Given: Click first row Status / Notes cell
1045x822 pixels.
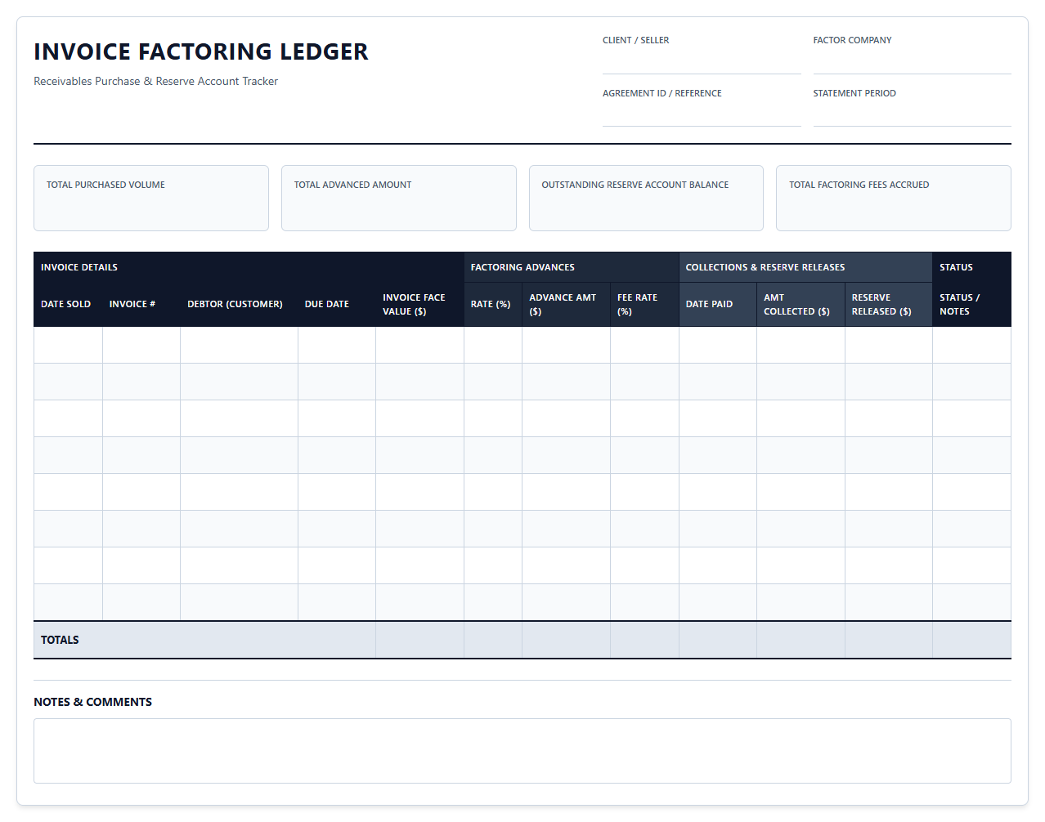Looking at the screenshot, I should (x=971, y=345).
